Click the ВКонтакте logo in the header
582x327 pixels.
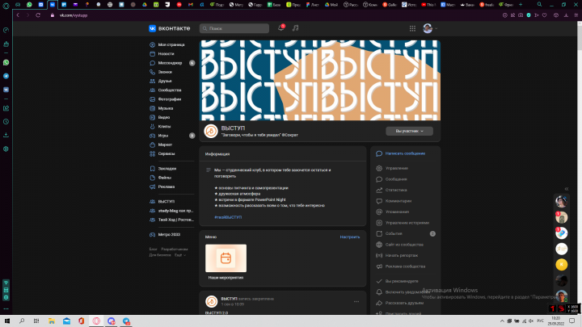(169, 28)
